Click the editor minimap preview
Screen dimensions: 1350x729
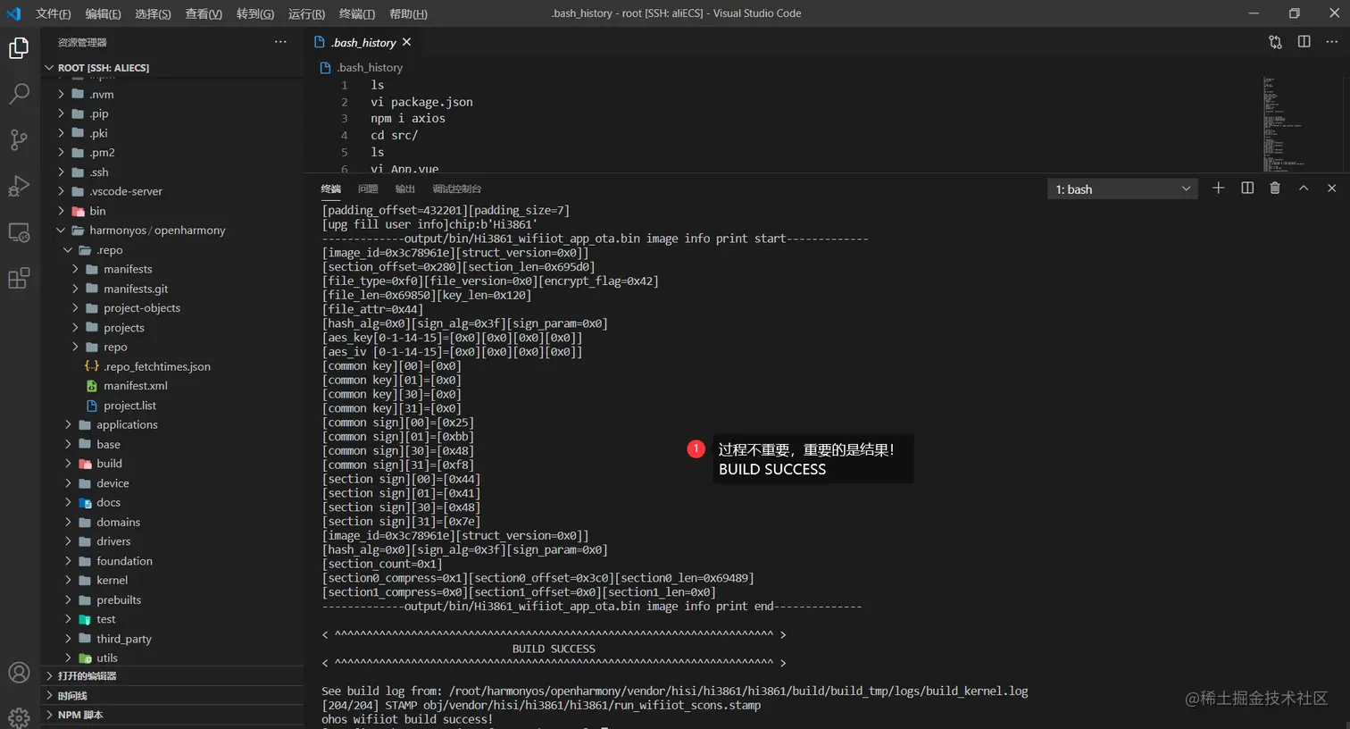pyautogui.click(x=1284, y=123)
